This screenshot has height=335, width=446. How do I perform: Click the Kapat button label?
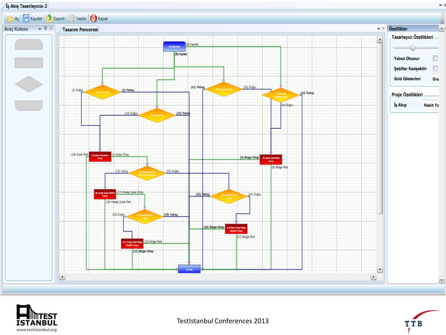pos(103,18)
